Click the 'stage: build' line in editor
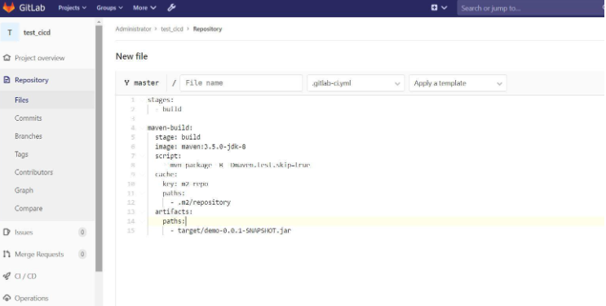The image size is (606, 306). point(178,137)
